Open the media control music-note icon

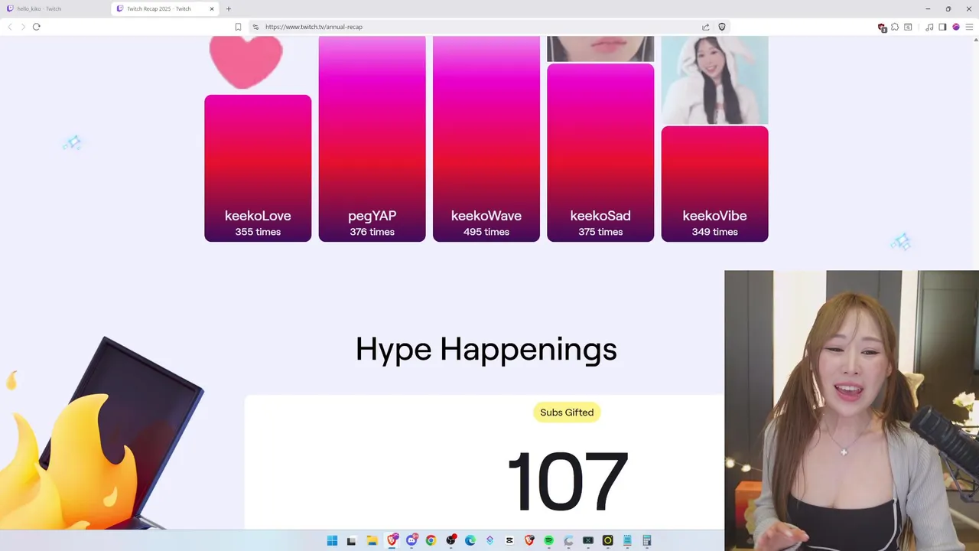coord(929,27)
